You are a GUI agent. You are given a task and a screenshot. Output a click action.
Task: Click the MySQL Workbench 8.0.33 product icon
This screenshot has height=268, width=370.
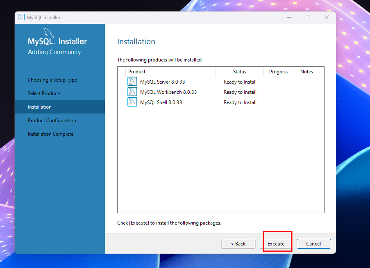click(x=132, y=92)
